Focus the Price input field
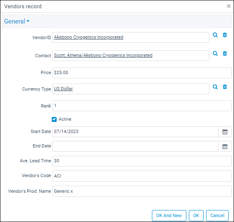 pyautogui.click(x=142, y=73)
